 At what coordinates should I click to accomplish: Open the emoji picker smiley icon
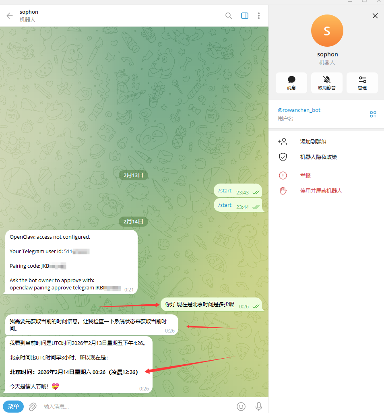point(241,406)
